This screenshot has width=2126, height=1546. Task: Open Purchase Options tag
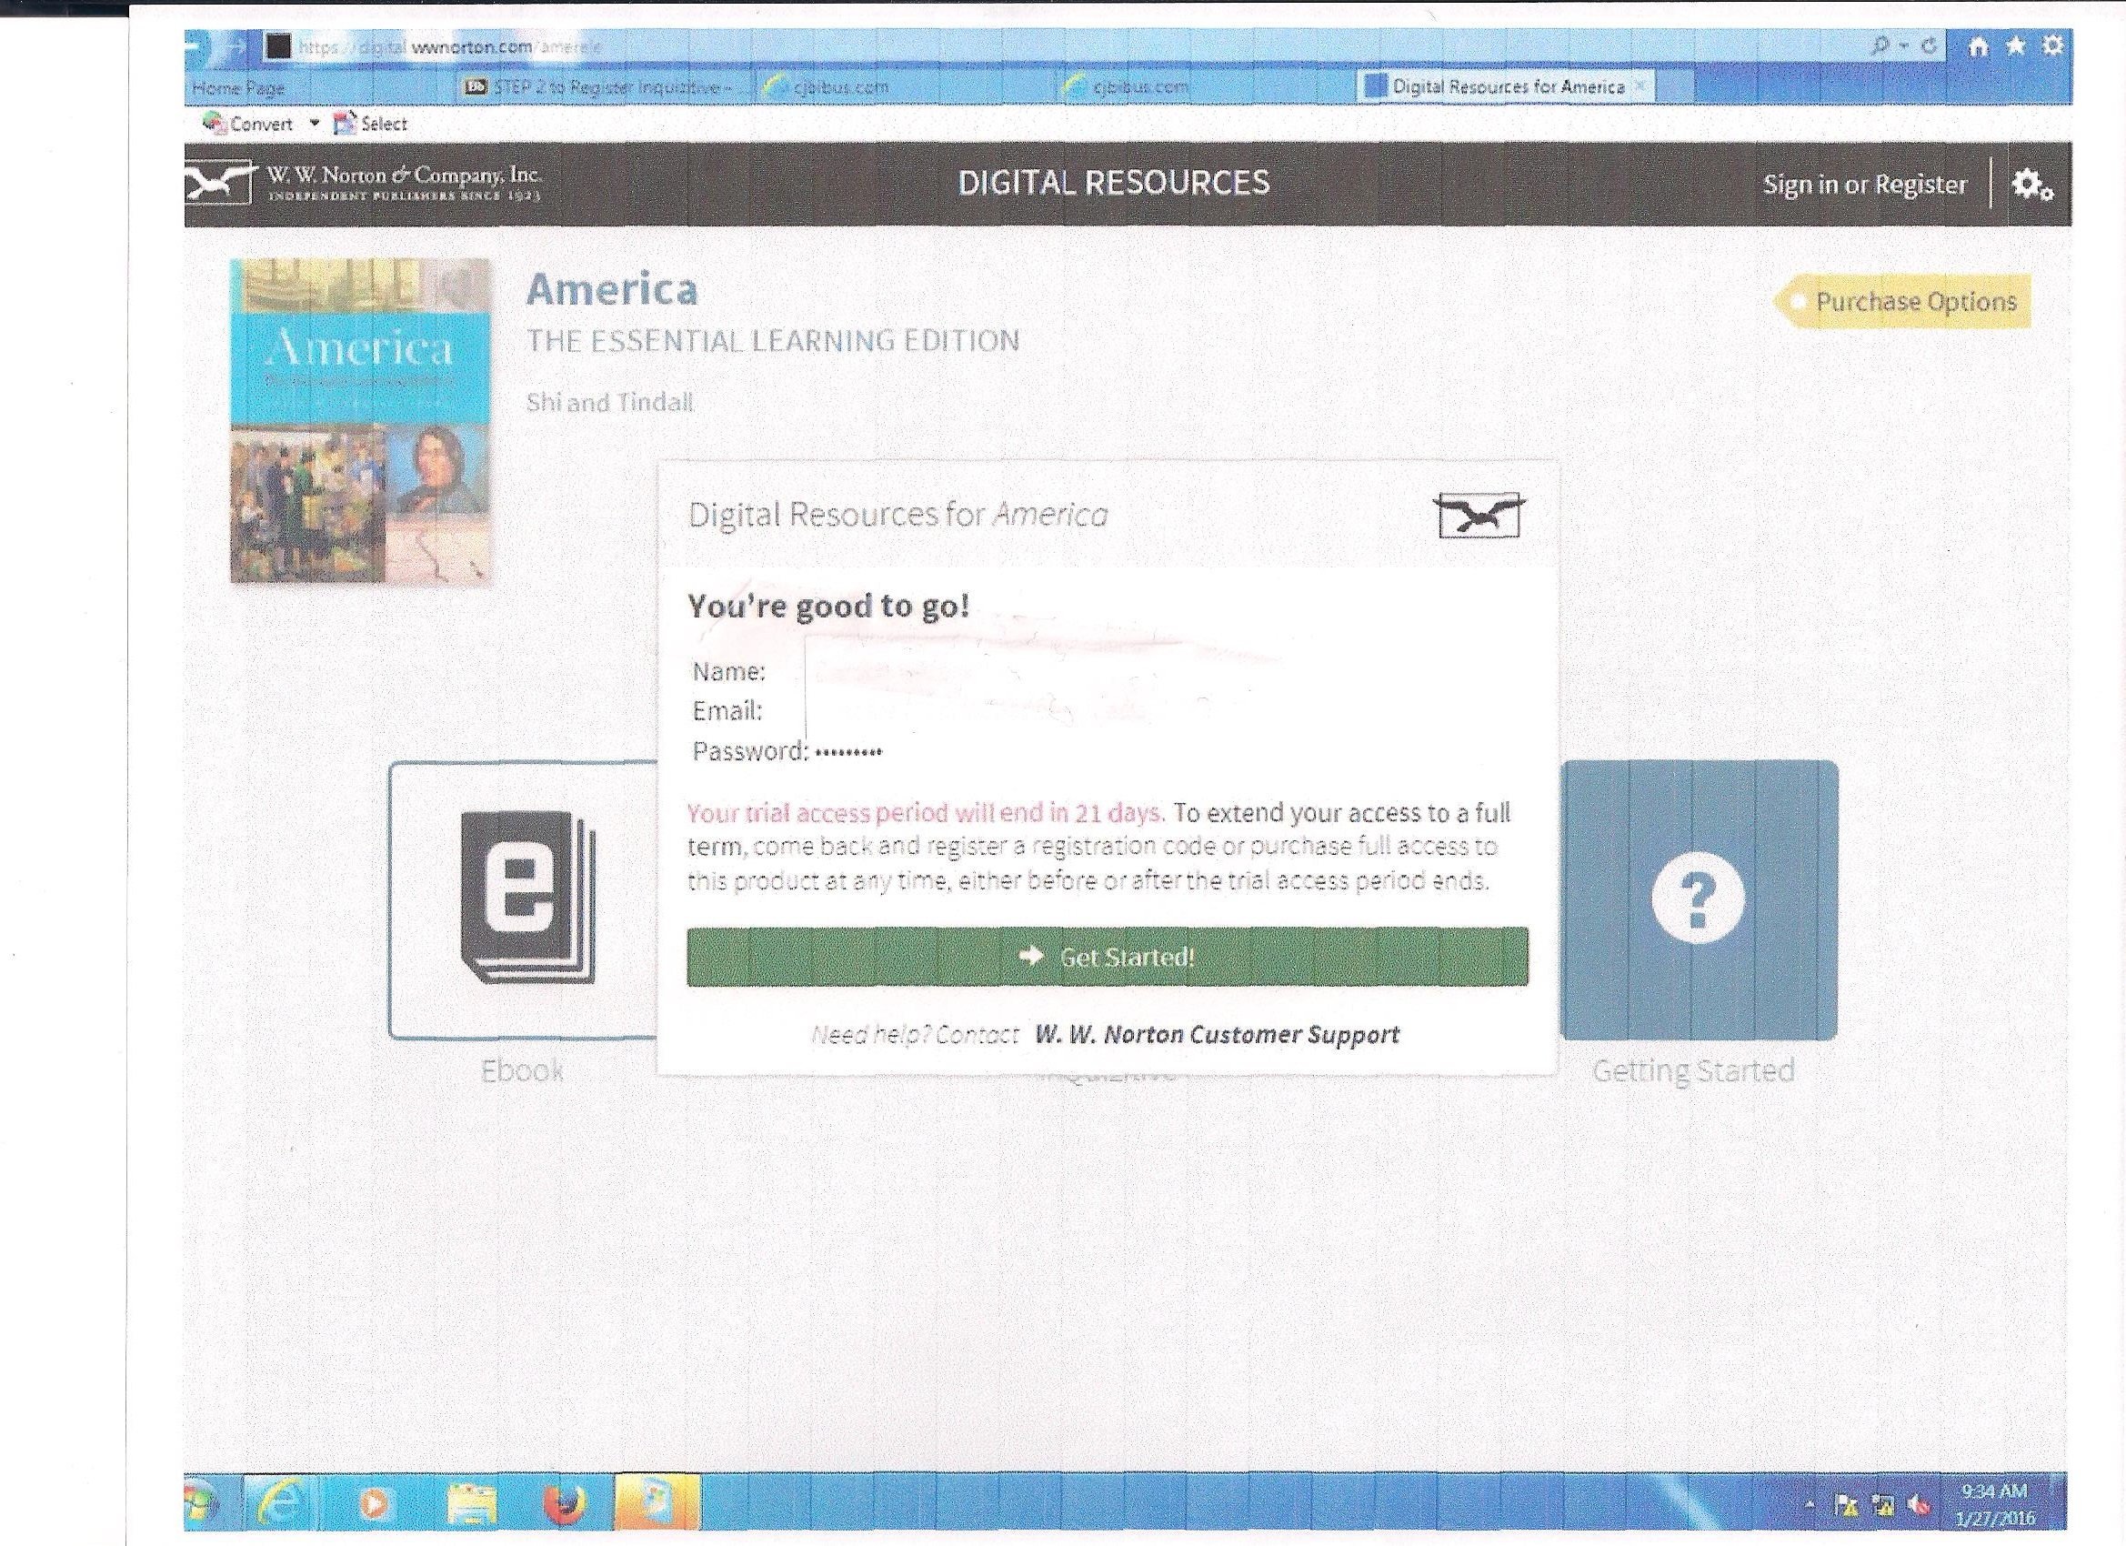point(1904,301)
